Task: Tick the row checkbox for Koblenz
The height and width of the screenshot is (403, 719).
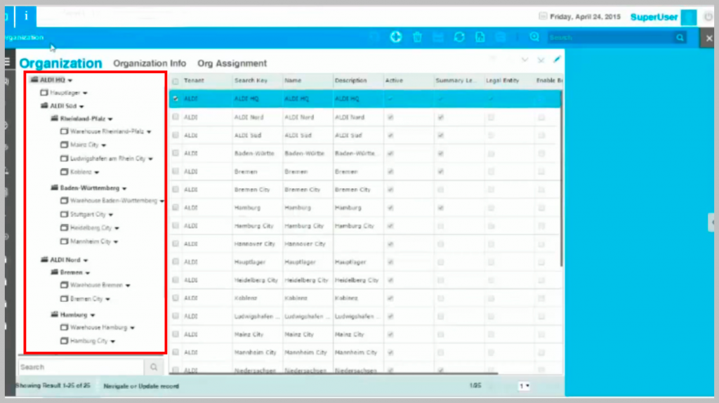Action: coord(175,298)
